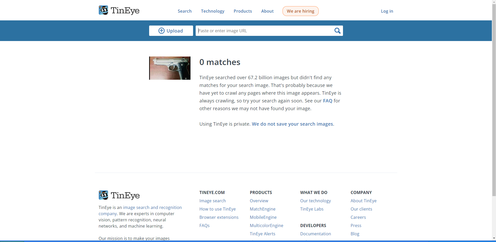Open the searched pistol image thumbnail
This screenshot has width=496, height=242.
point(170,68)
